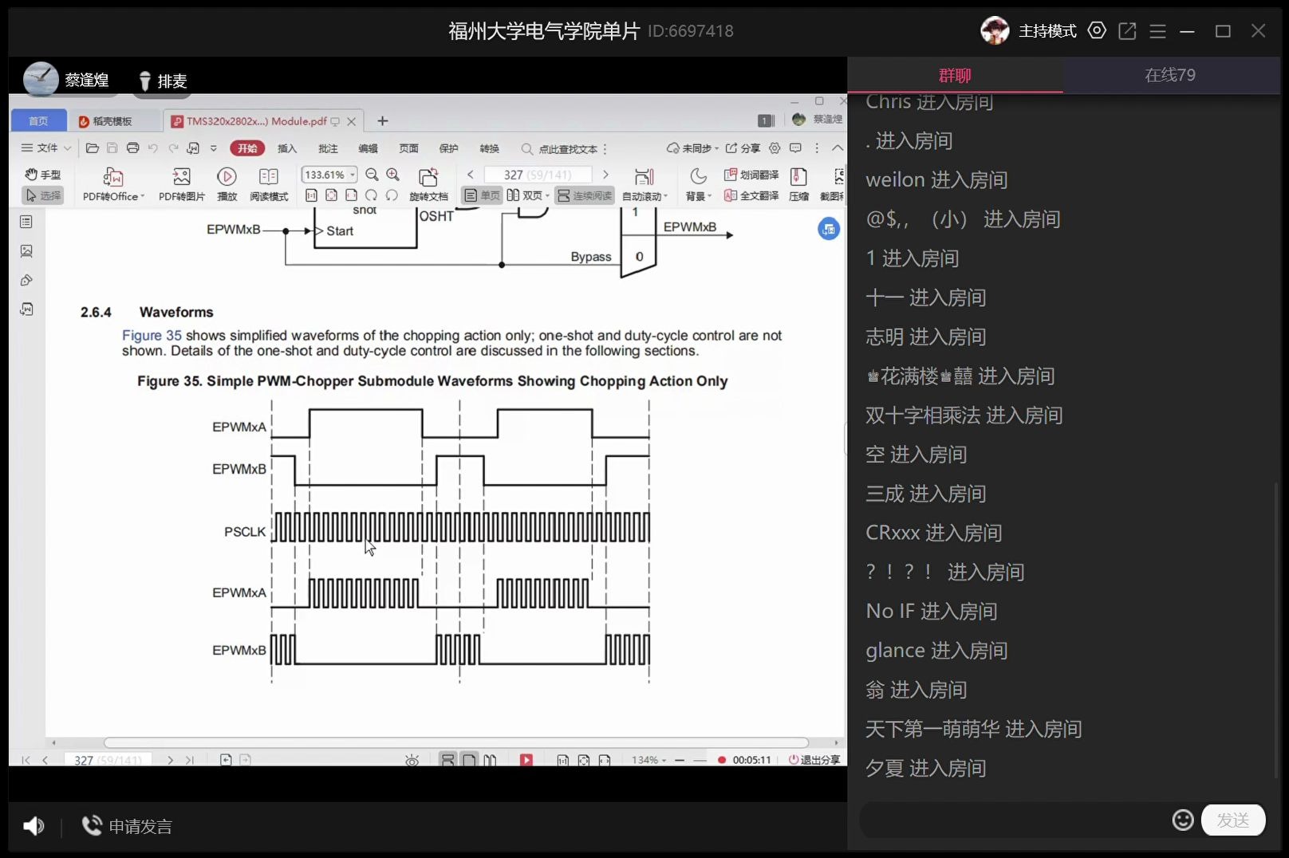Screen dimensions: 1289x858
Task: Start the 播放 play mode
Action: [x=227, y=183]
